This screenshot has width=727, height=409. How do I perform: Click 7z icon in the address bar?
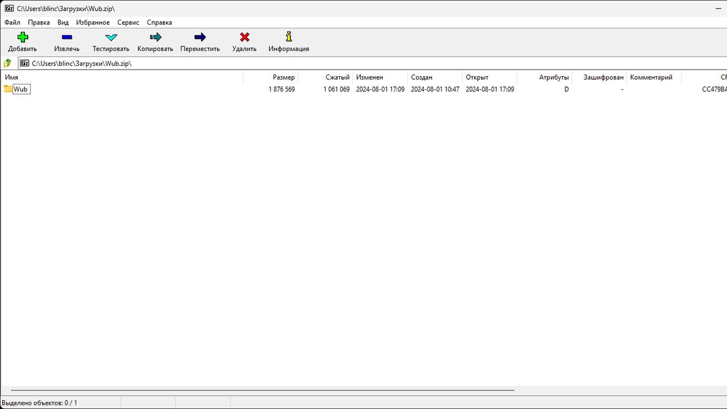coord(25,63)
